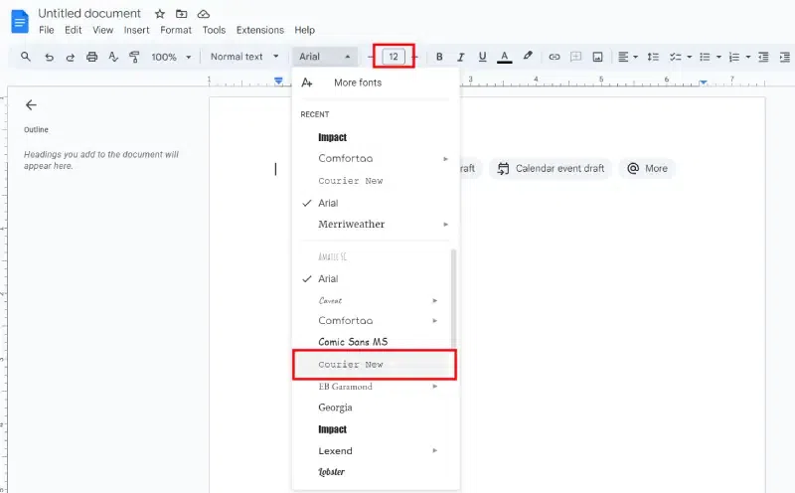Toggle italic formatting
795x493 pixels.
tap(461, 57)
